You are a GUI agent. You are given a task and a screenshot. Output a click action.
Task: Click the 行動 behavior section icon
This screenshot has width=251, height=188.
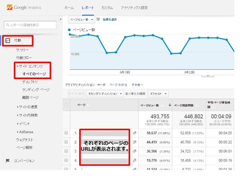pos(8,41)
